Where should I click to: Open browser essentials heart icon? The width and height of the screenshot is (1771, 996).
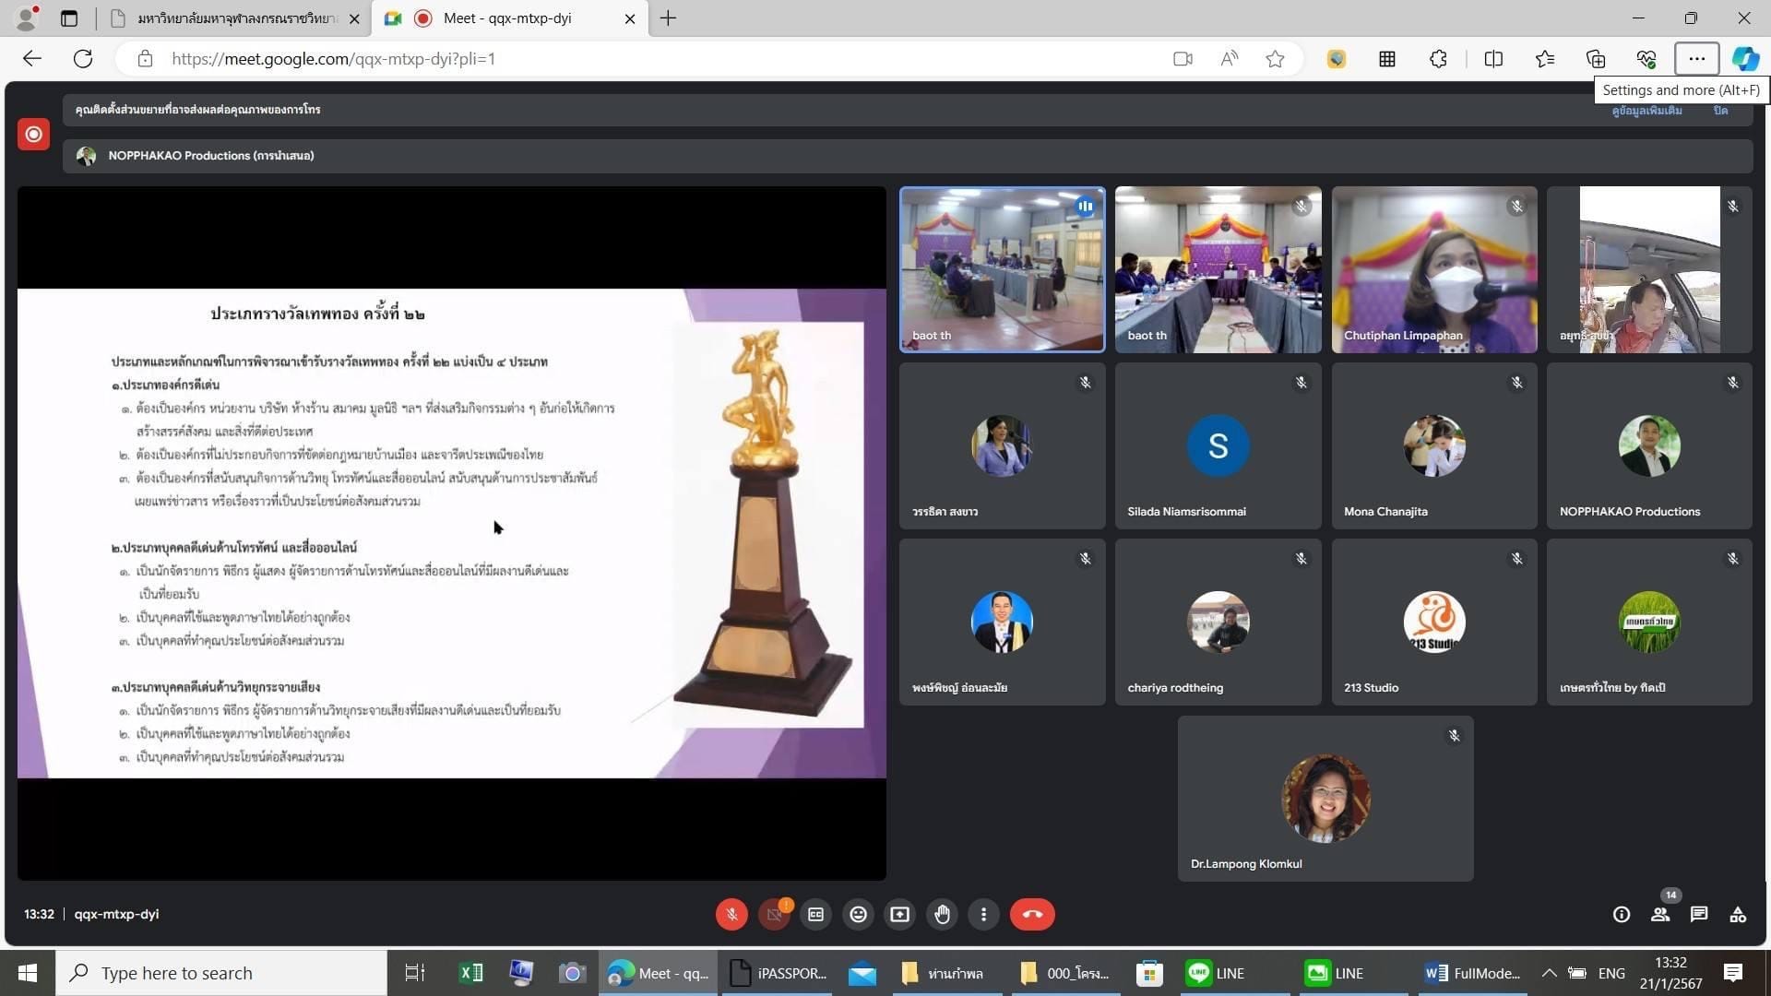pyautogui.click(x=1646, y=59)
